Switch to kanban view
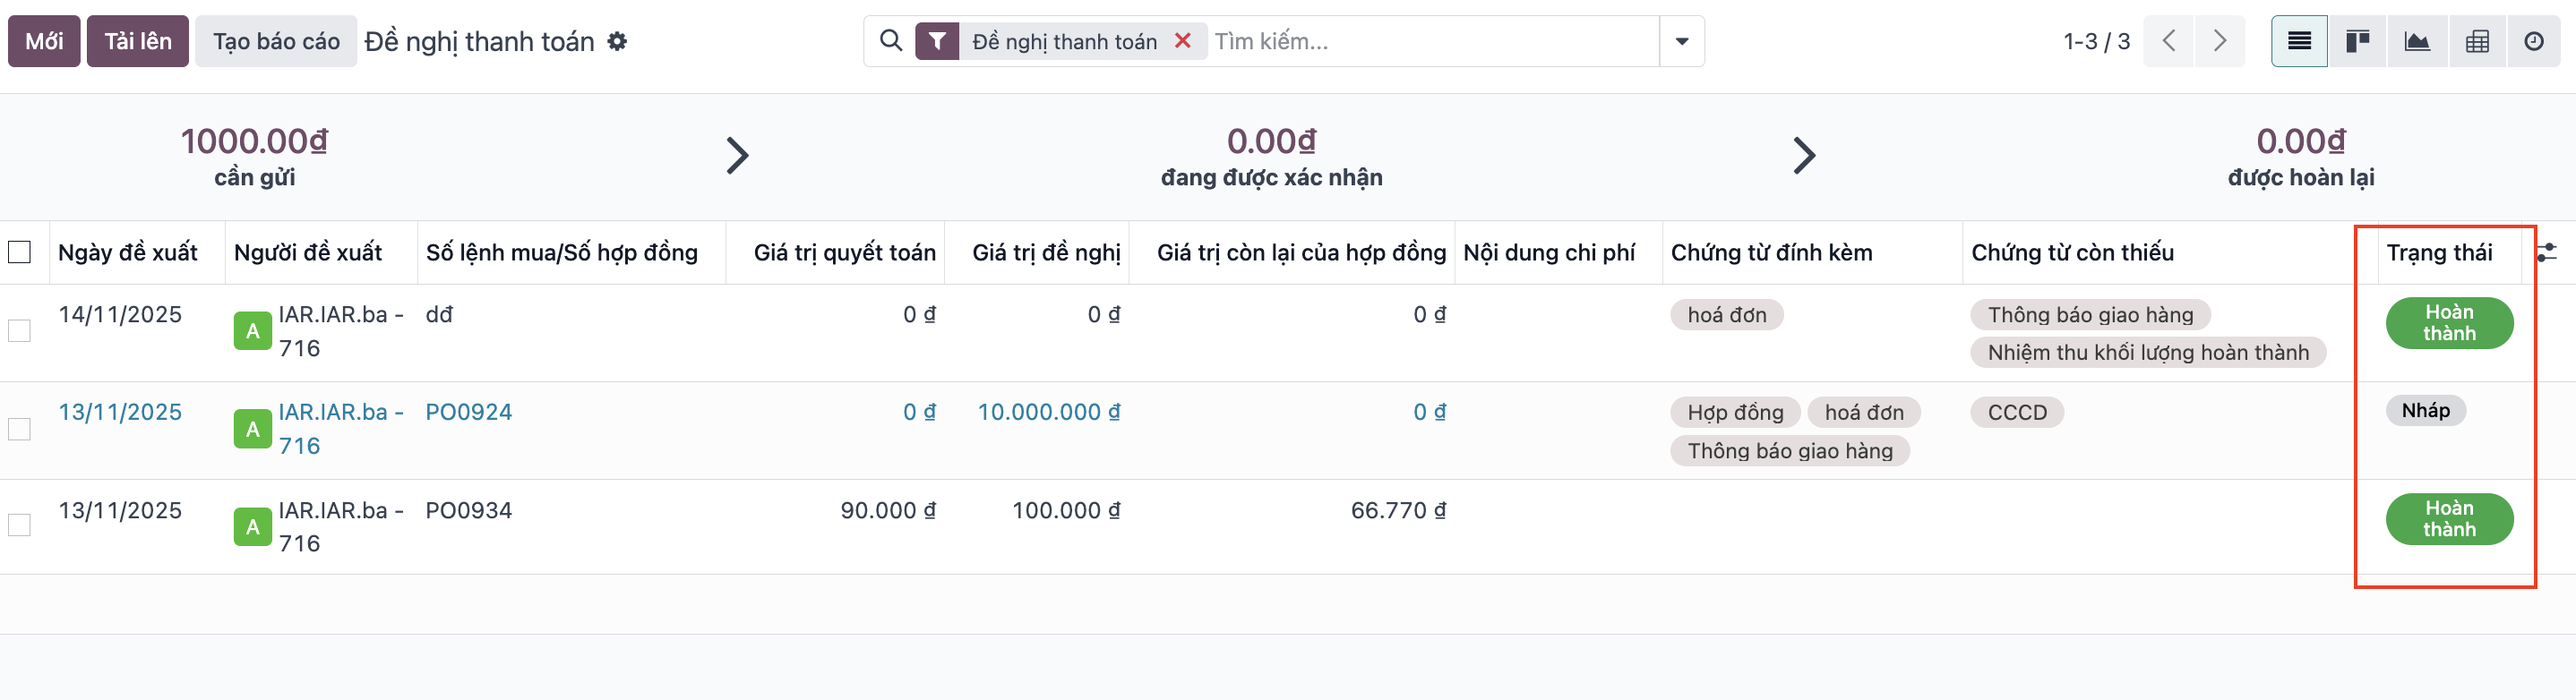 [x=2358, y=41]
